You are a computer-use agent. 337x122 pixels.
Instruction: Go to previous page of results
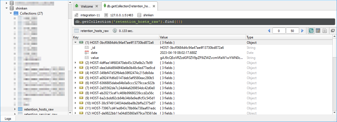(x=269, y=31)
